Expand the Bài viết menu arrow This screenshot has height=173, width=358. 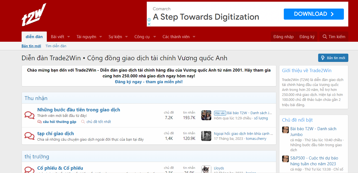(x=68, y=37)
